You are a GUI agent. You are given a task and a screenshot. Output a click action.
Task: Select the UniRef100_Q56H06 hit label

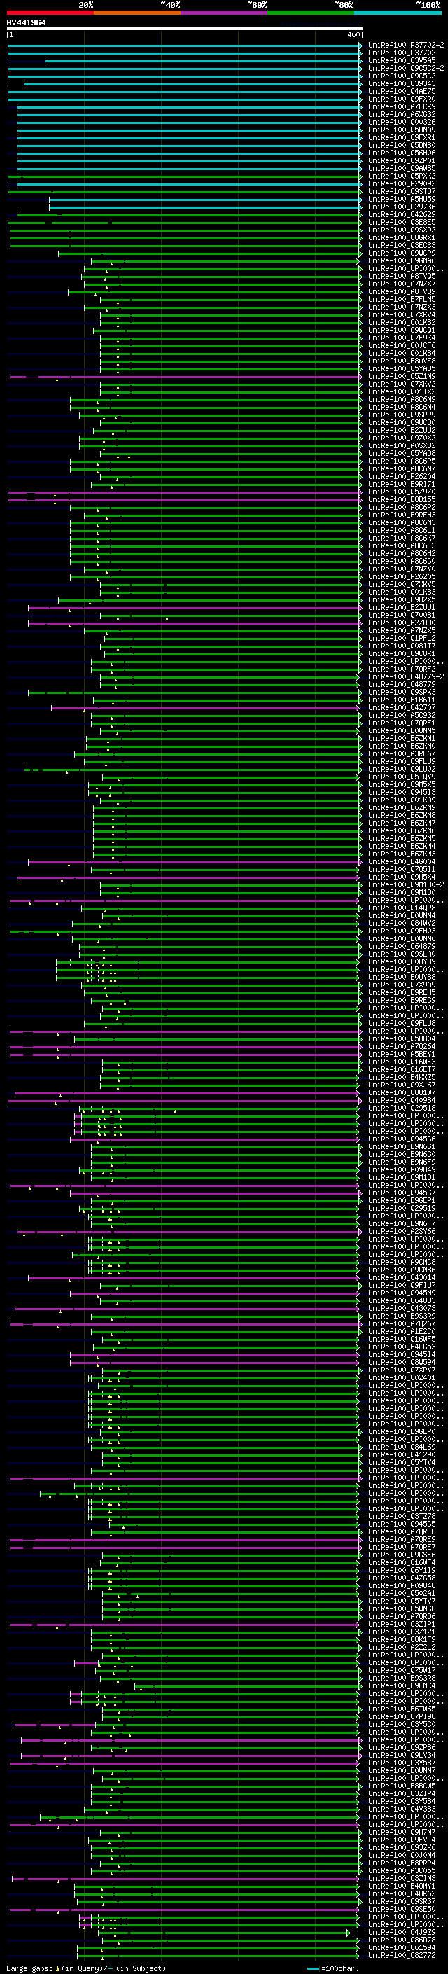click(401, 153)
